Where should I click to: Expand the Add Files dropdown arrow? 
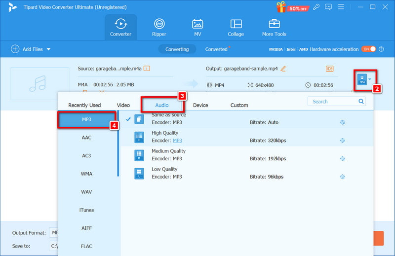(48, 49)
